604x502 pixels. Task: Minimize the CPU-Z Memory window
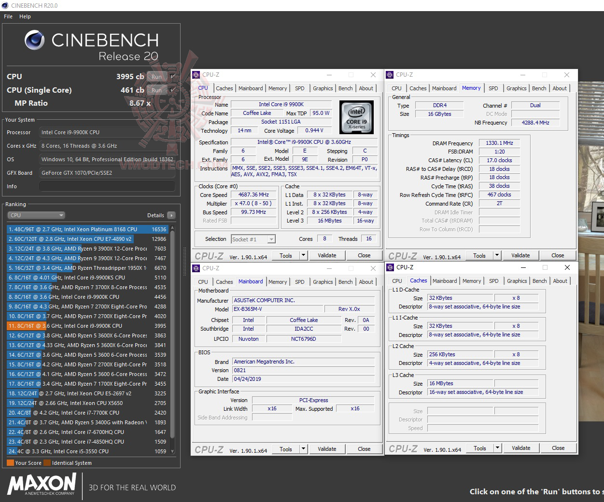pos(522,75)
